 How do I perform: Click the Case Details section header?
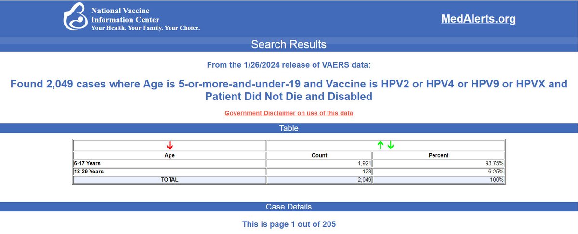tap(289, 207)
